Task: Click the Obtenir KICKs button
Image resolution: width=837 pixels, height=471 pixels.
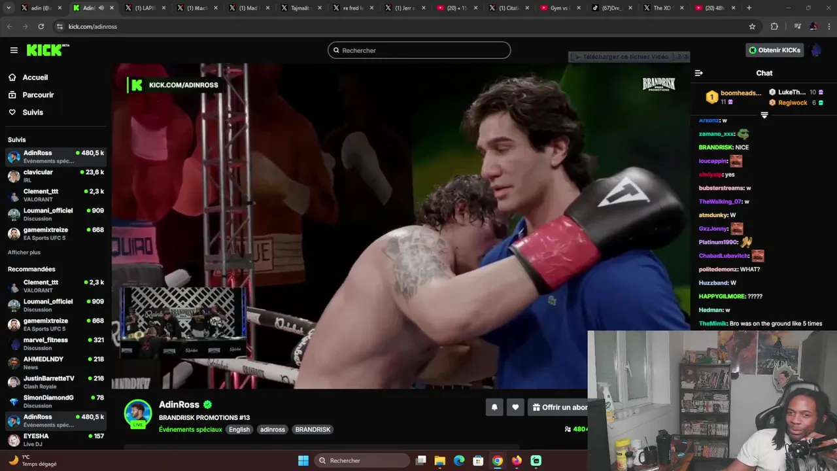Action: [x=775, y=50]
